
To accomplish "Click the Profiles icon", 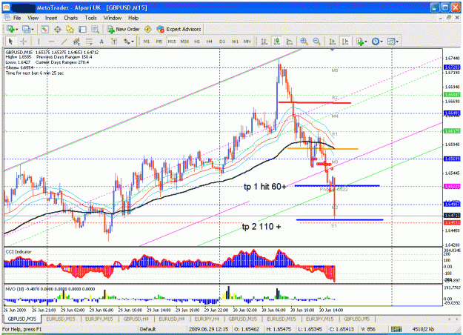I will tap(26, 29).
